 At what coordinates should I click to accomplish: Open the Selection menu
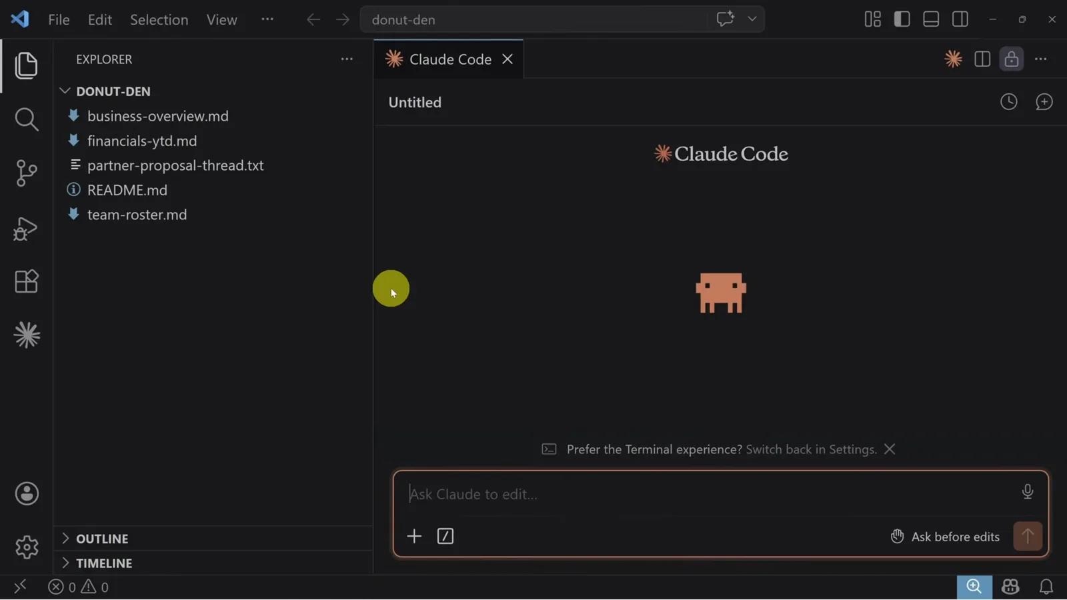tap(159, 20)
